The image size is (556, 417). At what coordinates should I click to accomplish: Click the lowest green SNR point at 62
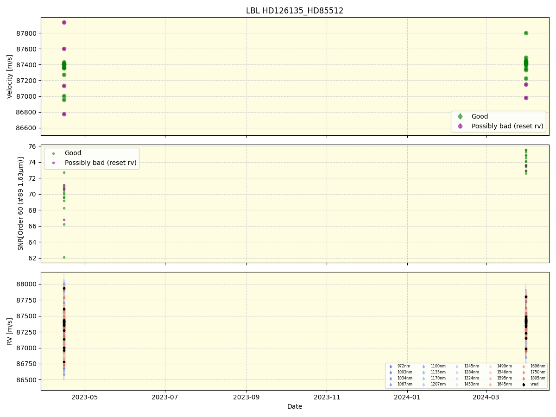[x=64, y=257]
